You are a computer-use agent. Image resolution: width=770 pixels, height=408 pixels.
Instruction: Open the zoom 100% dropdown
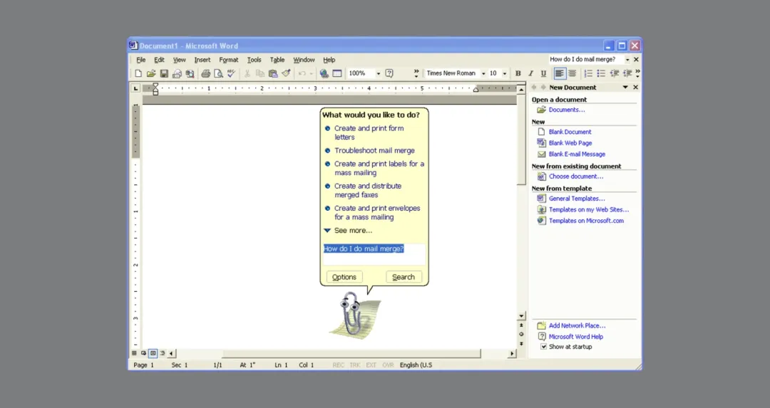378,73
